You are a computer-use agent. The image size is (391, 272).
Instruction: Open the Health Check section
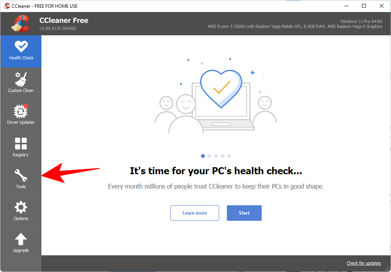click(21, 51)
